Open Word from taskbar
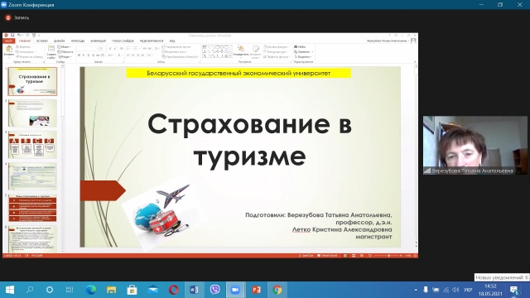The image size is (530, 298). pyautogui.click(x=194, y=290)
